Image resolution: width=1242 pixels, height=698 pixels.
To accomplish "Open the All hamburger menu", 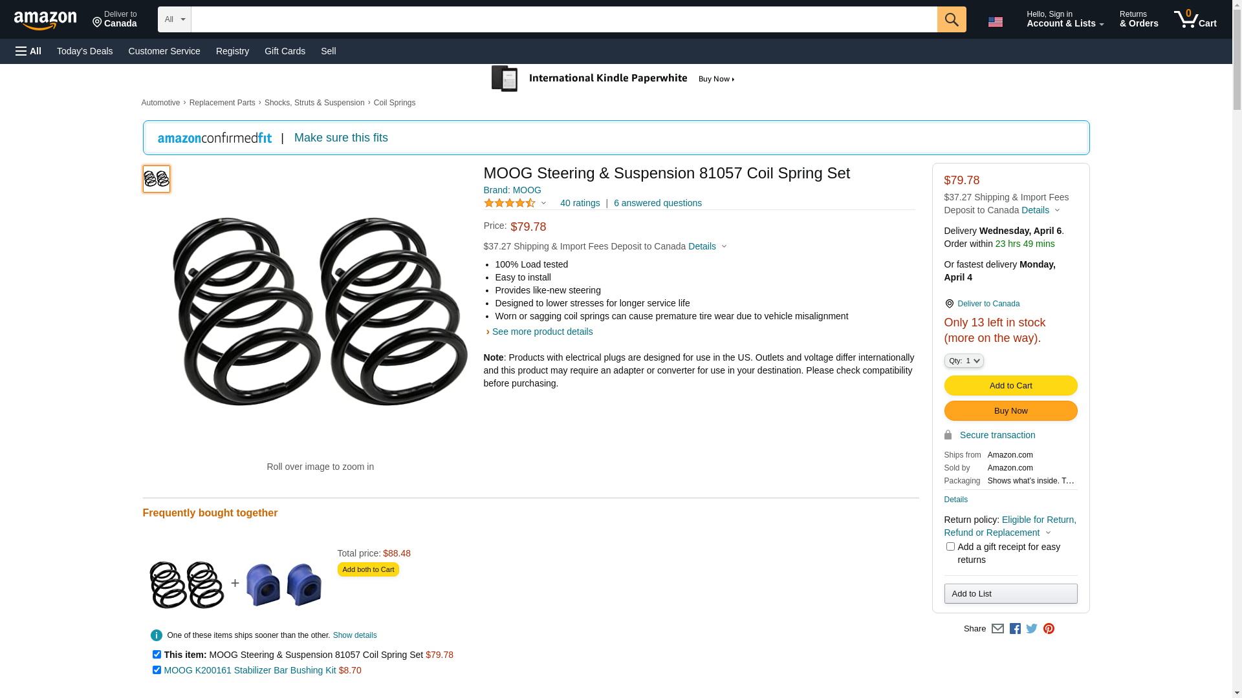I will tap(28, 51).
